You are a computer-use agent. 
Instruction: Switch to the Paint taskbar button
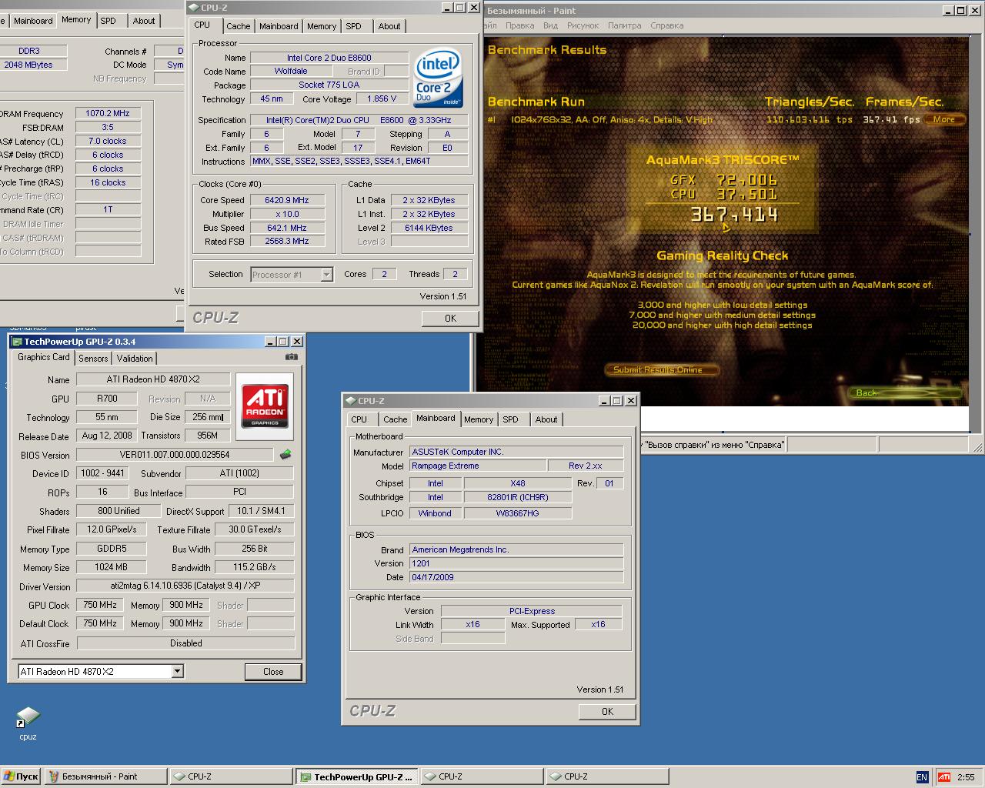[x=105, y=776]
